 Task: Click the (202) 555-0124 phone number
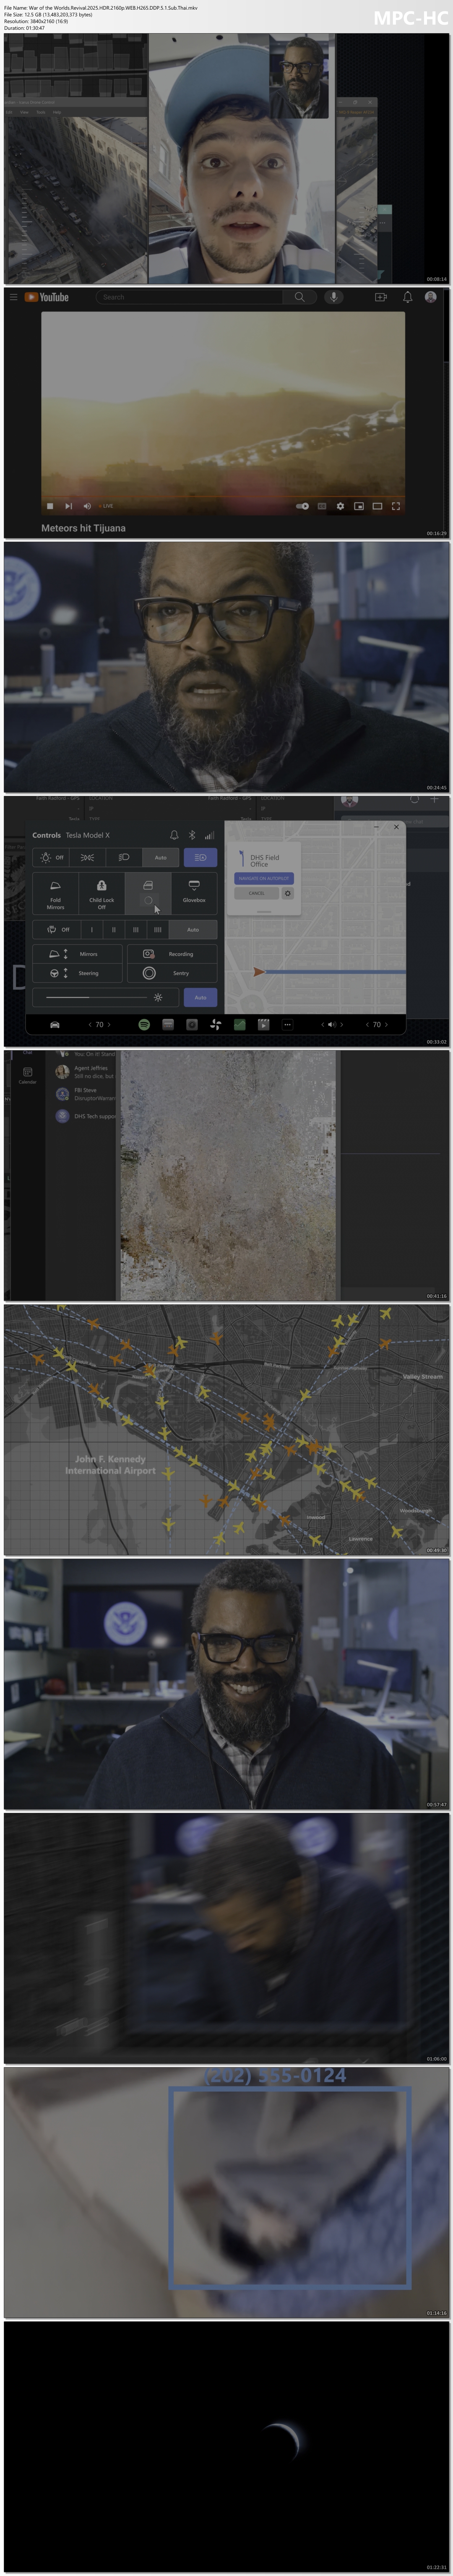(x=275, y=2075)
